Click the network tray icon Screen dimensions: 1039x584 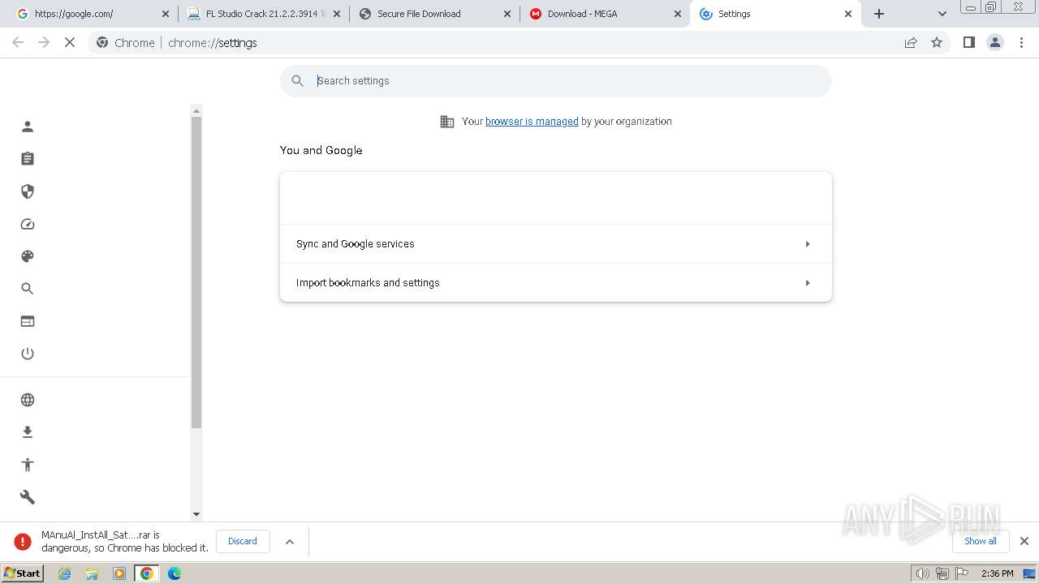[x=942, y=573]
